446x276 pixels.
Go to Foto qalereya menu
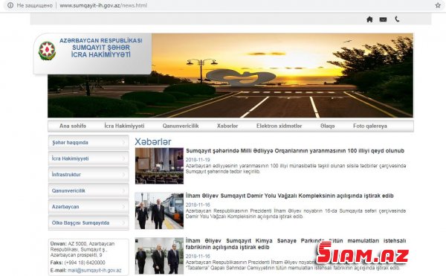pos(370,126)
